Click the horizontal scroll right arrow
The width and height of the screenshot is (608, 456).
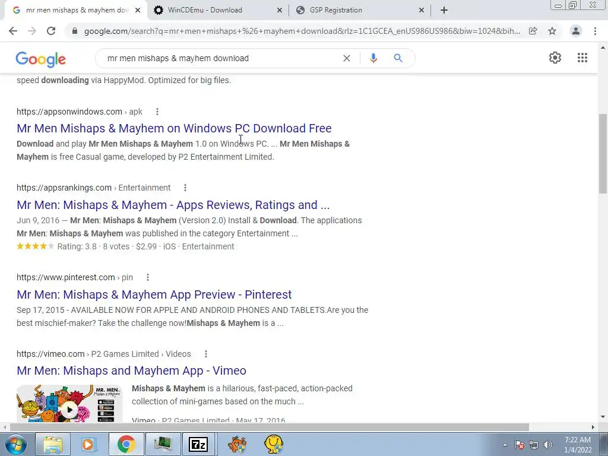pos(593,427)
